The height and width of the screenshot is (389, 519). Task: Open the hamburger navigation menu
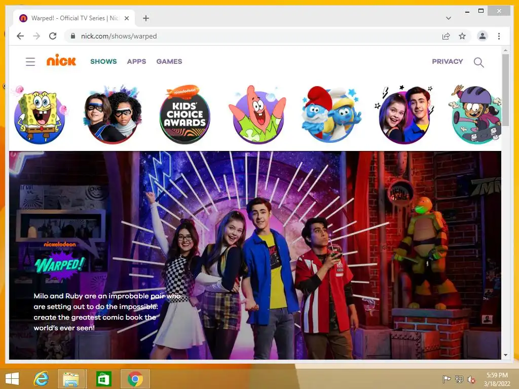coord(30,61)
